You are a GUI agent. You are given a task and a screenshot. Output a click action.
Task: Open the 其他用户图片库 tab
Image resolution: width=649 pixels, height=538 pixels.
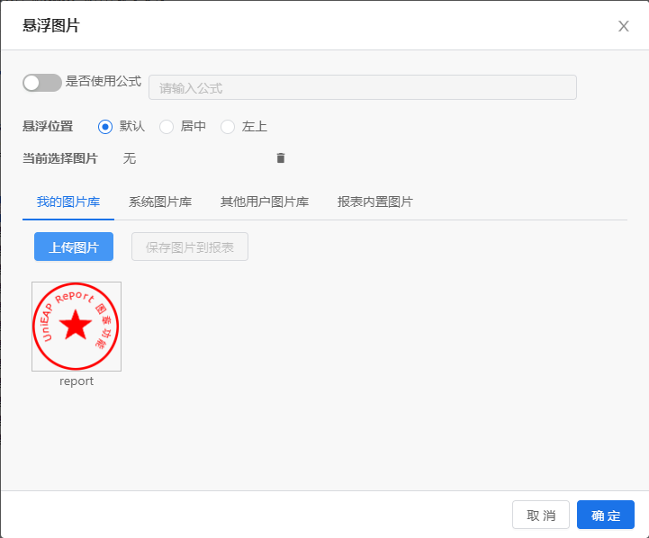265,202
